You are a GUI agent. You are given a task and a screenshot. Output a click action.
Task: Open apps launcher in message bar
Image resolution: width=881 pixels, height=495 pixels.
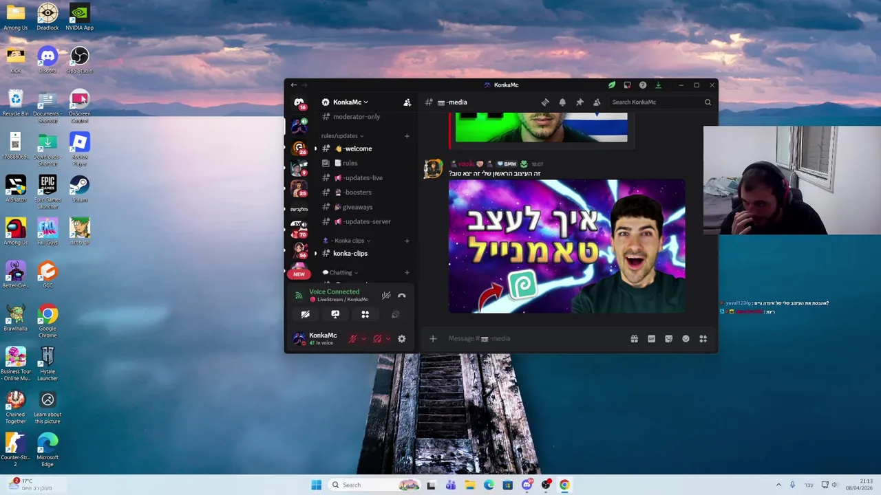pos(703,338)
